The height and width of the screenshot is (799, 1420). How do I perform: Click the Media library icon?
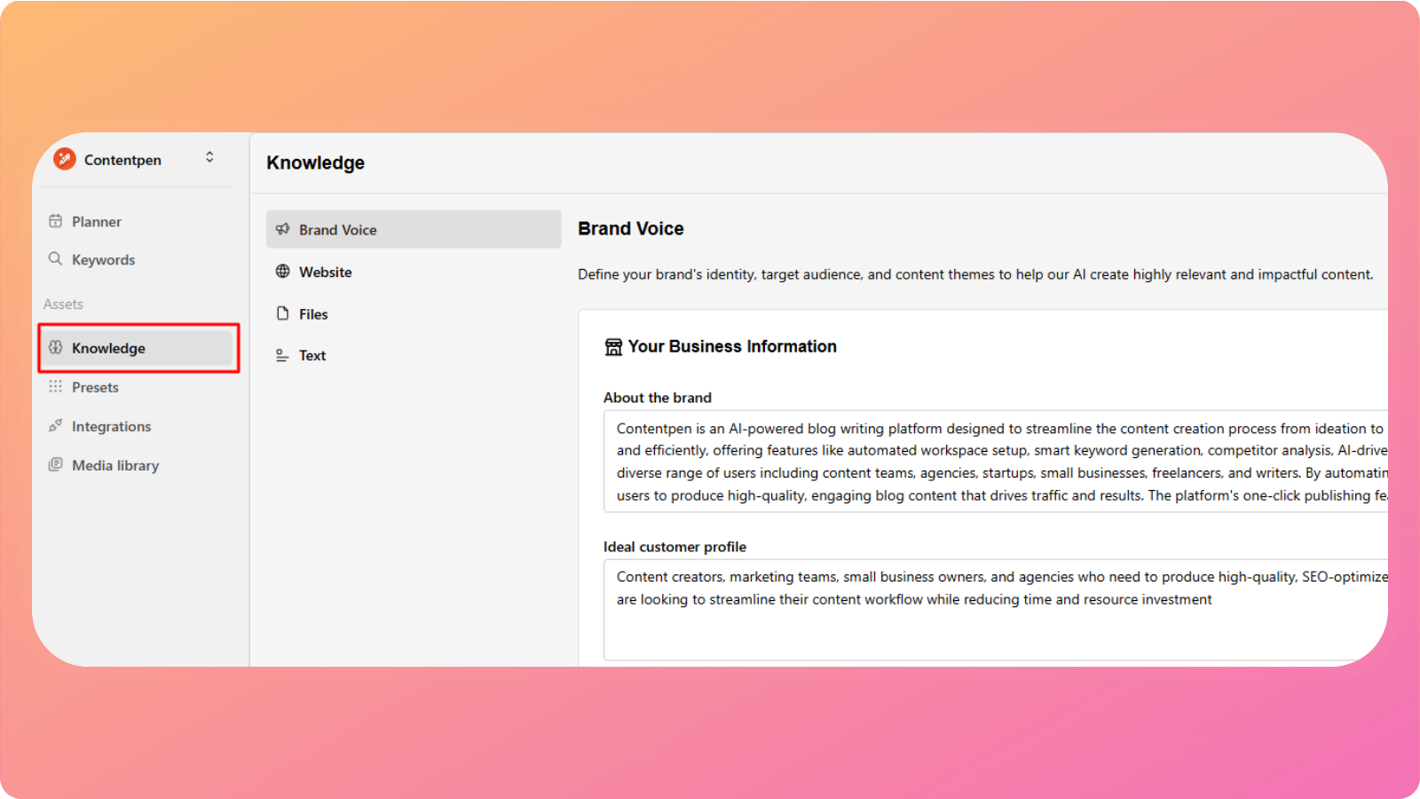click(55, 464)
